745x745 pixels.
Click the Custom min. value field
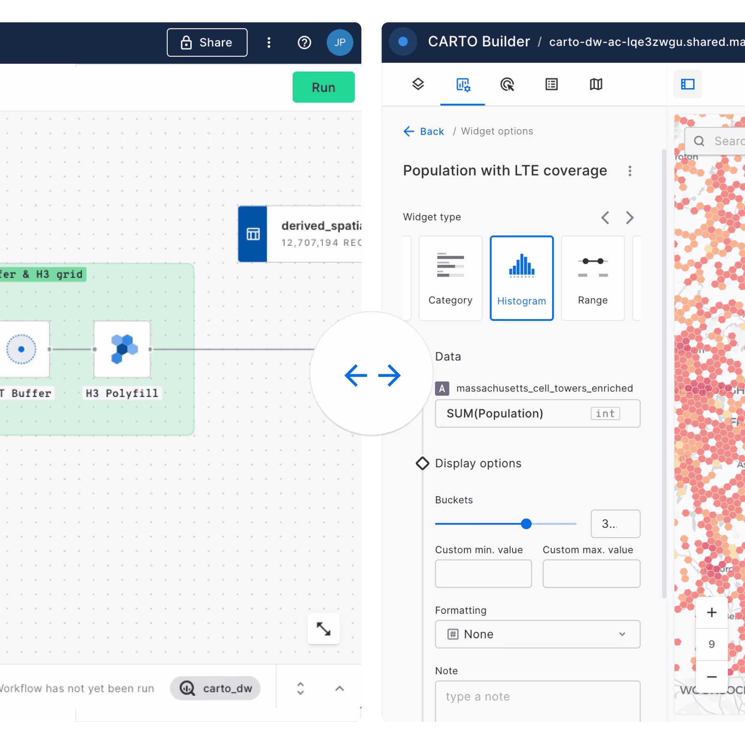click(x=483, y=574)
